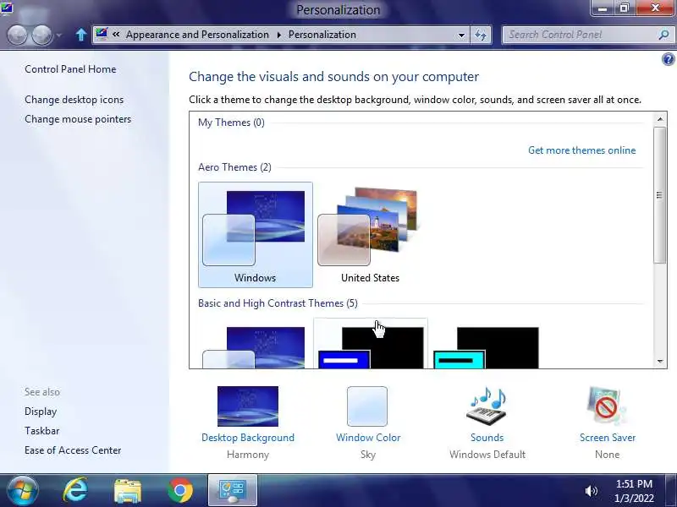Launch Internet Explorer from taskbar
Image resolution: width=677 pixels, height=507 pixels.
click(75, 491)
